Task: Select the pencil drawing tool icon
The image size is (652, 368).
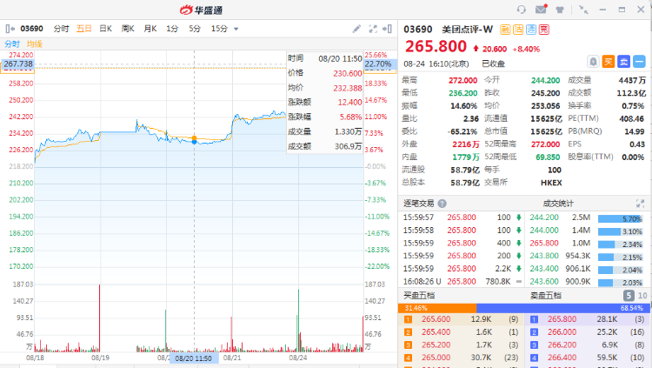Action: click(356, 29)
